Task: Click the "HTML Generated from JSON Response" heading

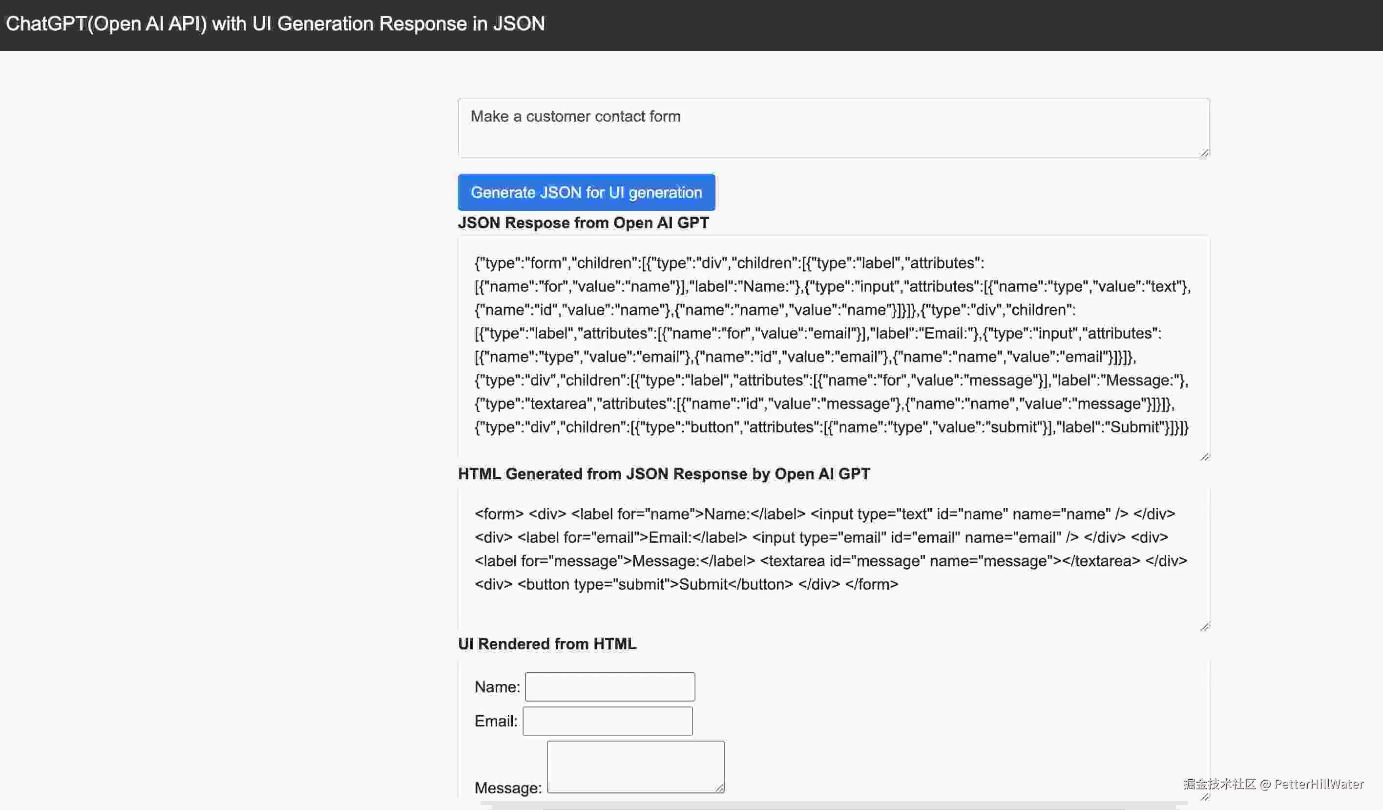Action: point(664,473)
